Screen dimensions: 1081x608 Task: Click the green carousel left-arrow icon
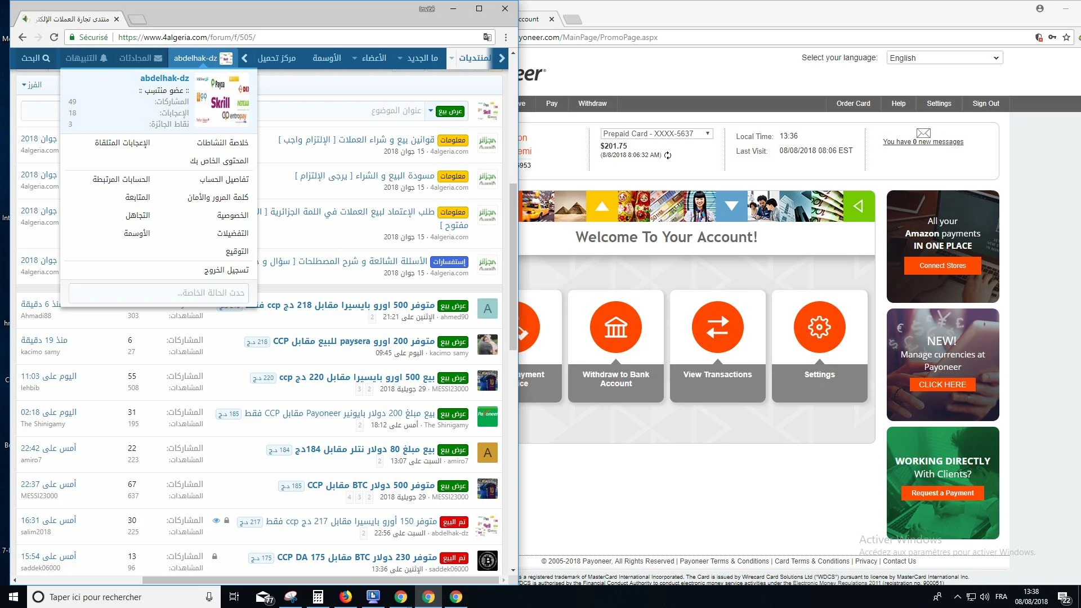click(859, 206)
